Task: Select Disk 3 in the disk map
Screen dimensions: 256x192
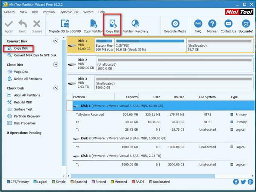Action: pos(80,83)
